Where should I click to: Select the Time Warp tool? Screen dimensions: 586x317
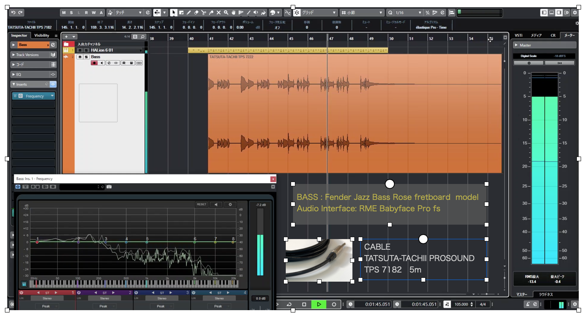241,13
